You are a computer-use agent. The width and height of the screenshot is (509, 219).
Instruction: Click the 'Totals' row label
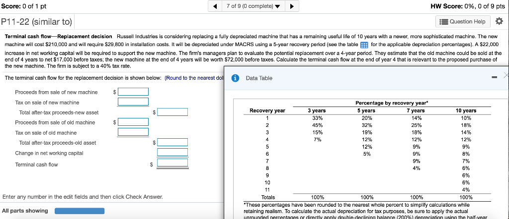point(268,197)
